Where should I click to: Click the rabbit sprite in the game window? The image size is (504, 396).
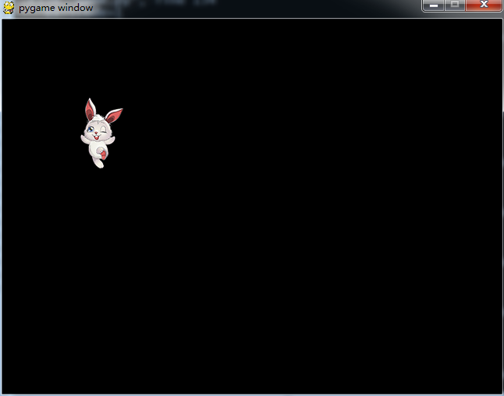click(x=101, y=133)
